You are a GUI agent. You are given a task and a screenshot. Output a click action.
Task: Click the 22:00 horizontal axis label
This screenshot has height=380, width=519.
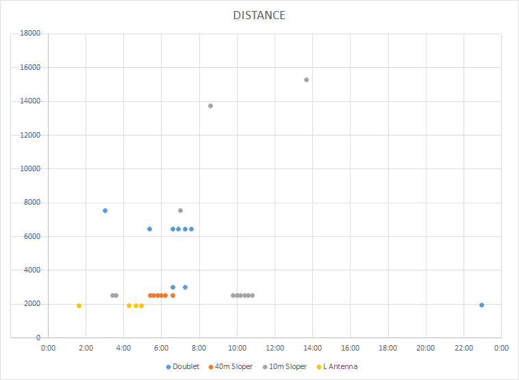tap(464, 349)
